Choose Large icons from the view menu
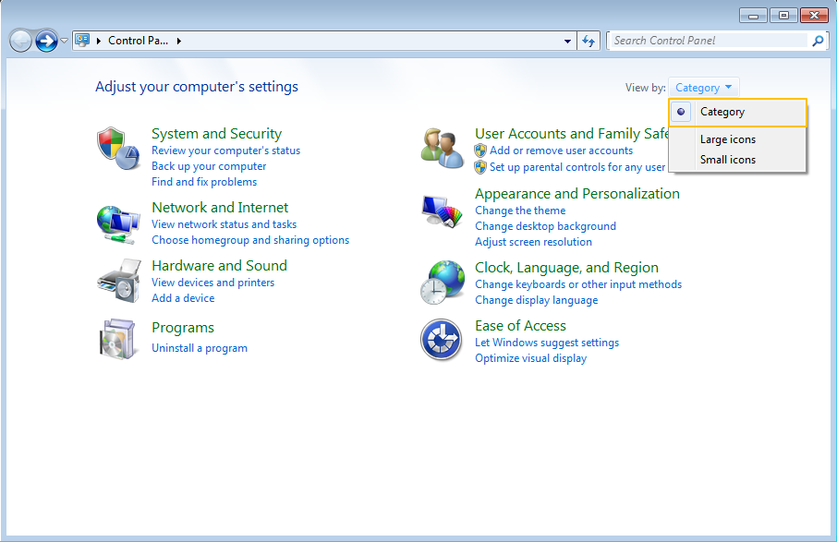This screenshot has width=837, height=542. click(728, 139)
